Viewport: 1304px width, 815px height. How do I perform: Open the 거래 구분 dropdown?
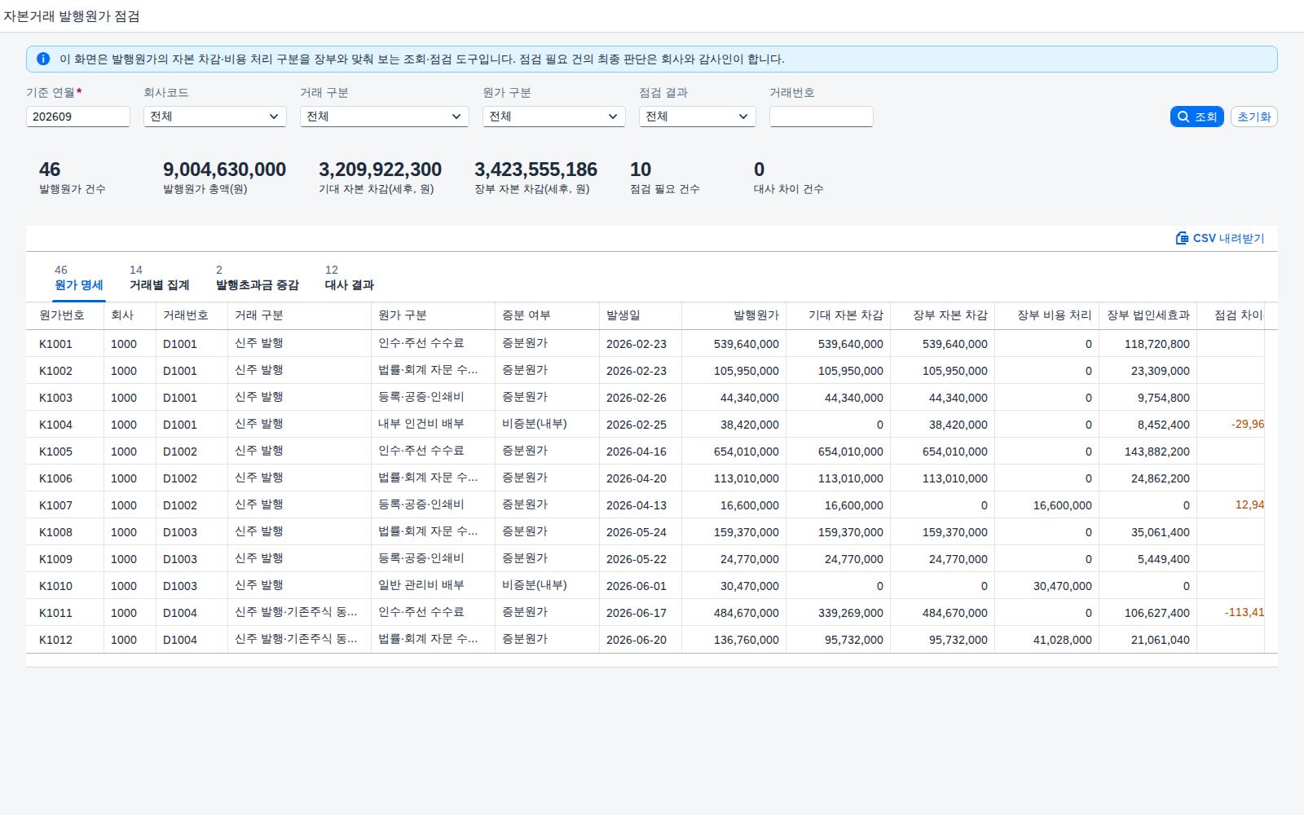[385, 117]
